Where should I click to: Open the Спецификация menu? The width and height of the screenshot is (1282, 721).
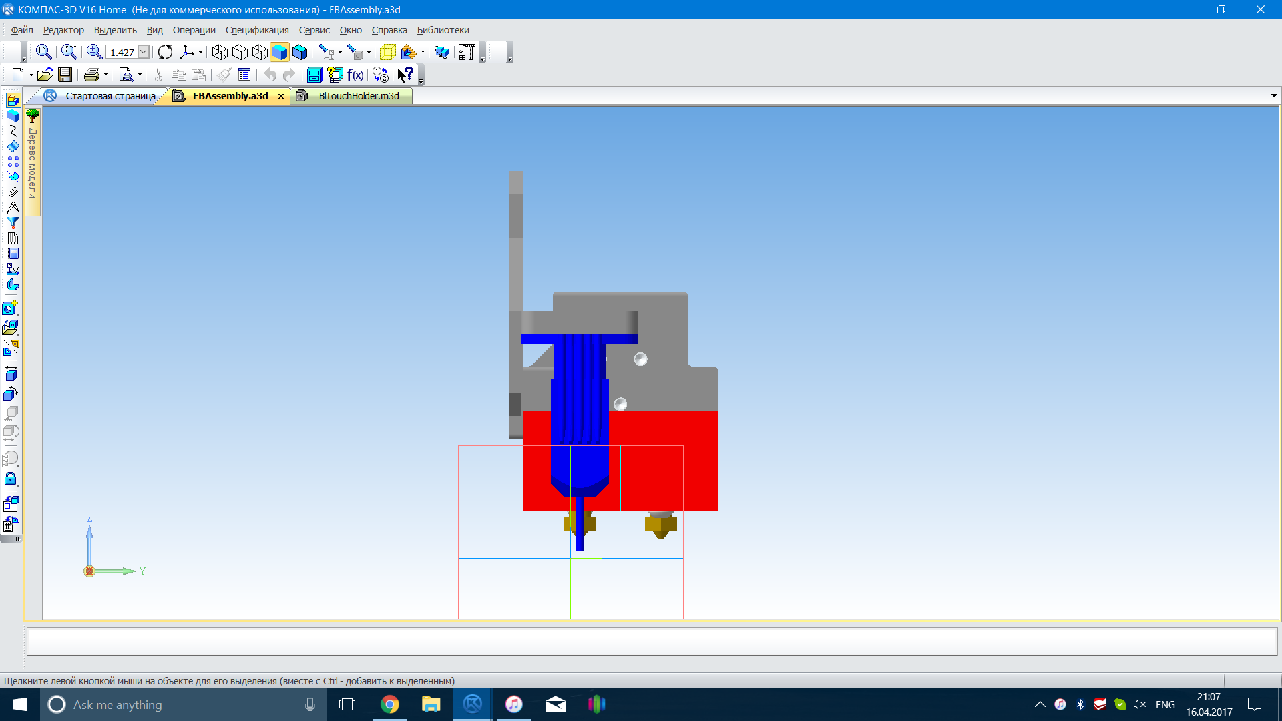(257, 30)
